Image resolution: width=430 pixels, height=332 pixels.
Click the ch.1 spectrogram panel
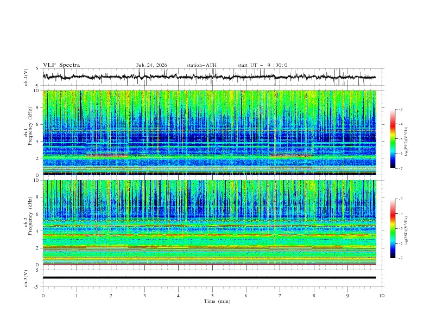click(209, 132)
